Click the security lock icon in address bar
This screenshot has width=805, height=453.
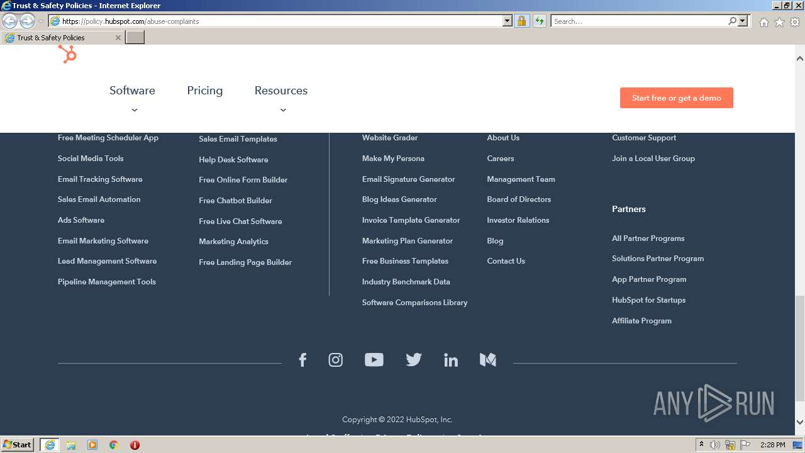[521, 21]
